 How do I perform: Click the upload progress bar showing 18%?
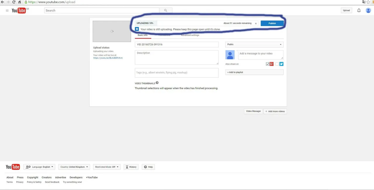click(196, 23)
